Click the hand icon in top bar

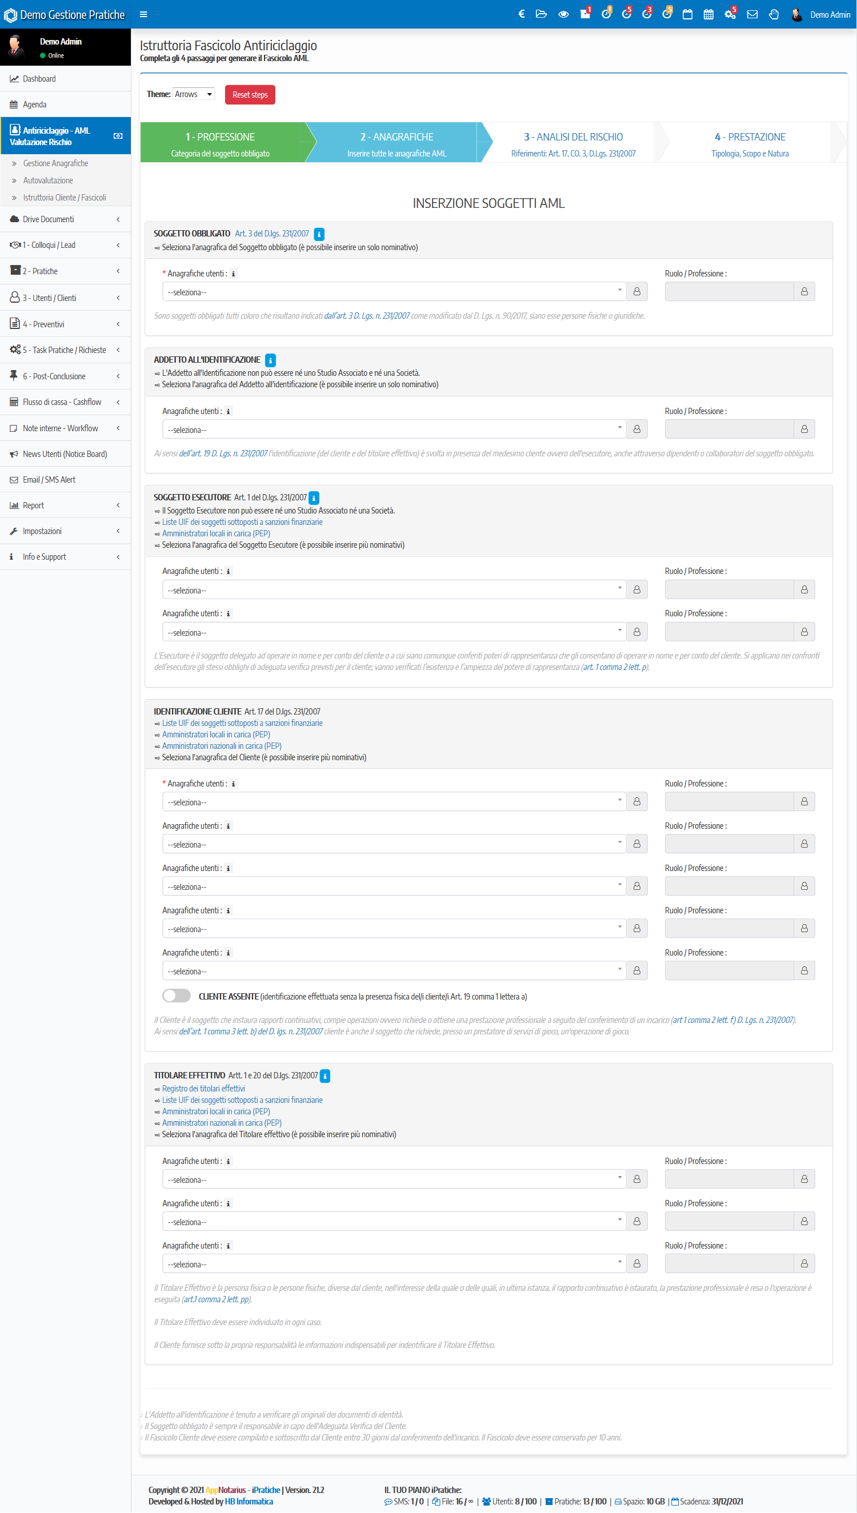(774, 14)
